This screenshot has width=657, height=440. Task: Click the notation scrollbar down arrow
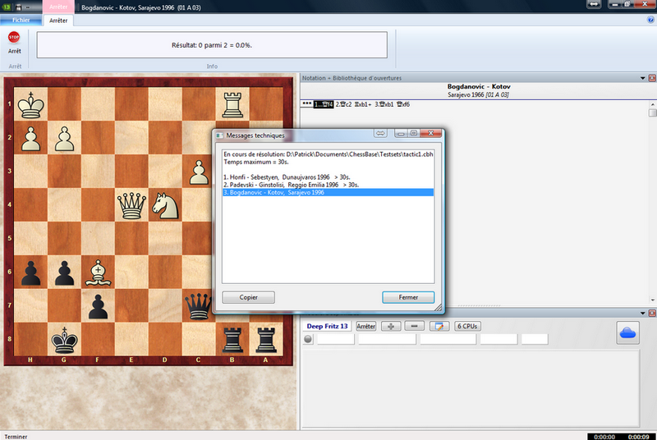652,300
